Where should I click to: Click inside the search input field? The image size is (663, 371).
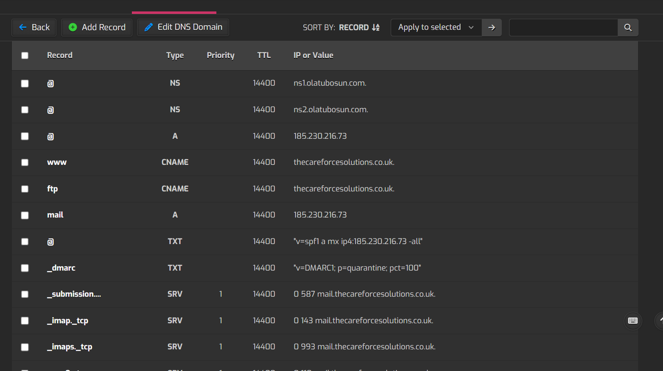[563, 27]
